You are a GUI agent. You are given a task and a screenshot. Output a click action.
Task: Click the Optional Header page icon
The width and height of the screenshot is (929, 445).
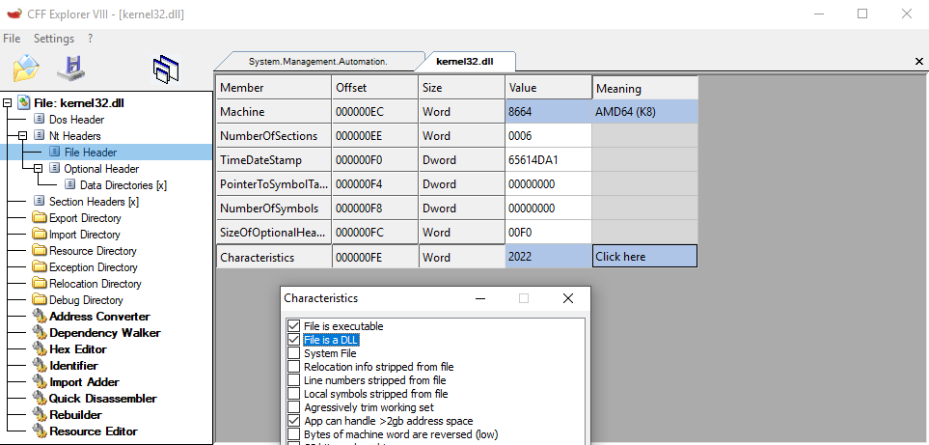click(x=55, y=169)
